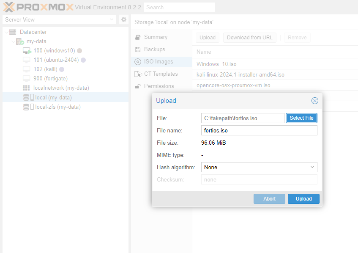Collapse the Datacenter tree node
The height and width of the screenshot is (253, 358).
(x=7, y=32)
